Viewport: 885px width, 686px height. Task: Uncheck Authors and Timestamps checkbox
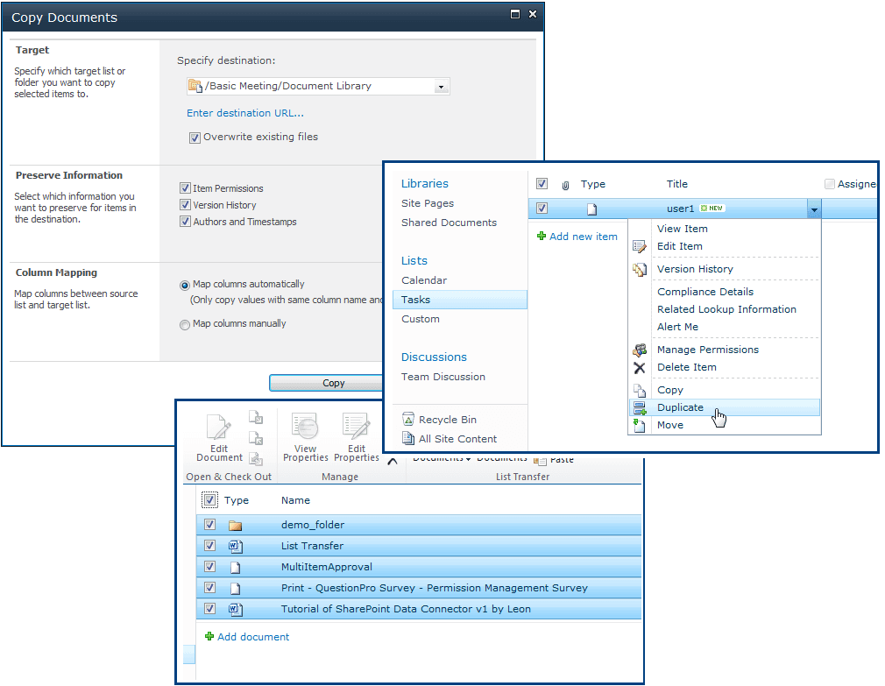(185, 222)
